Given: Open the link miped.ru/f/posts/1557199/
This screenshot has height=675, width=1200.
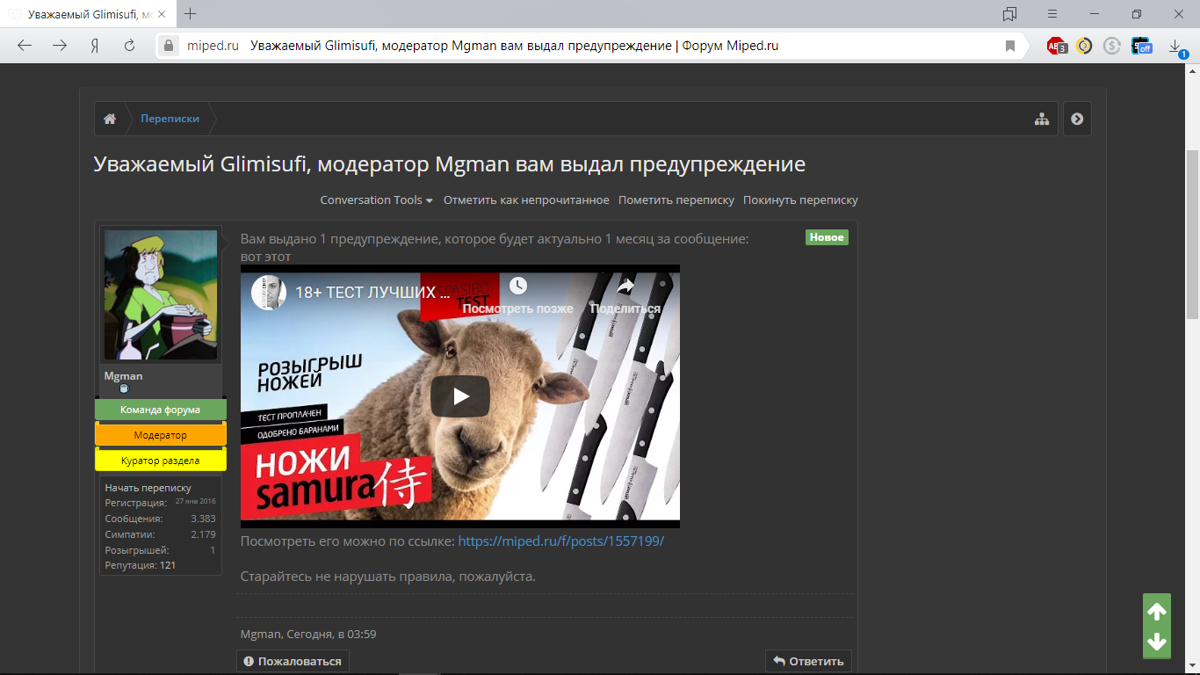Looking at the screenshot, I should point(561,541).
